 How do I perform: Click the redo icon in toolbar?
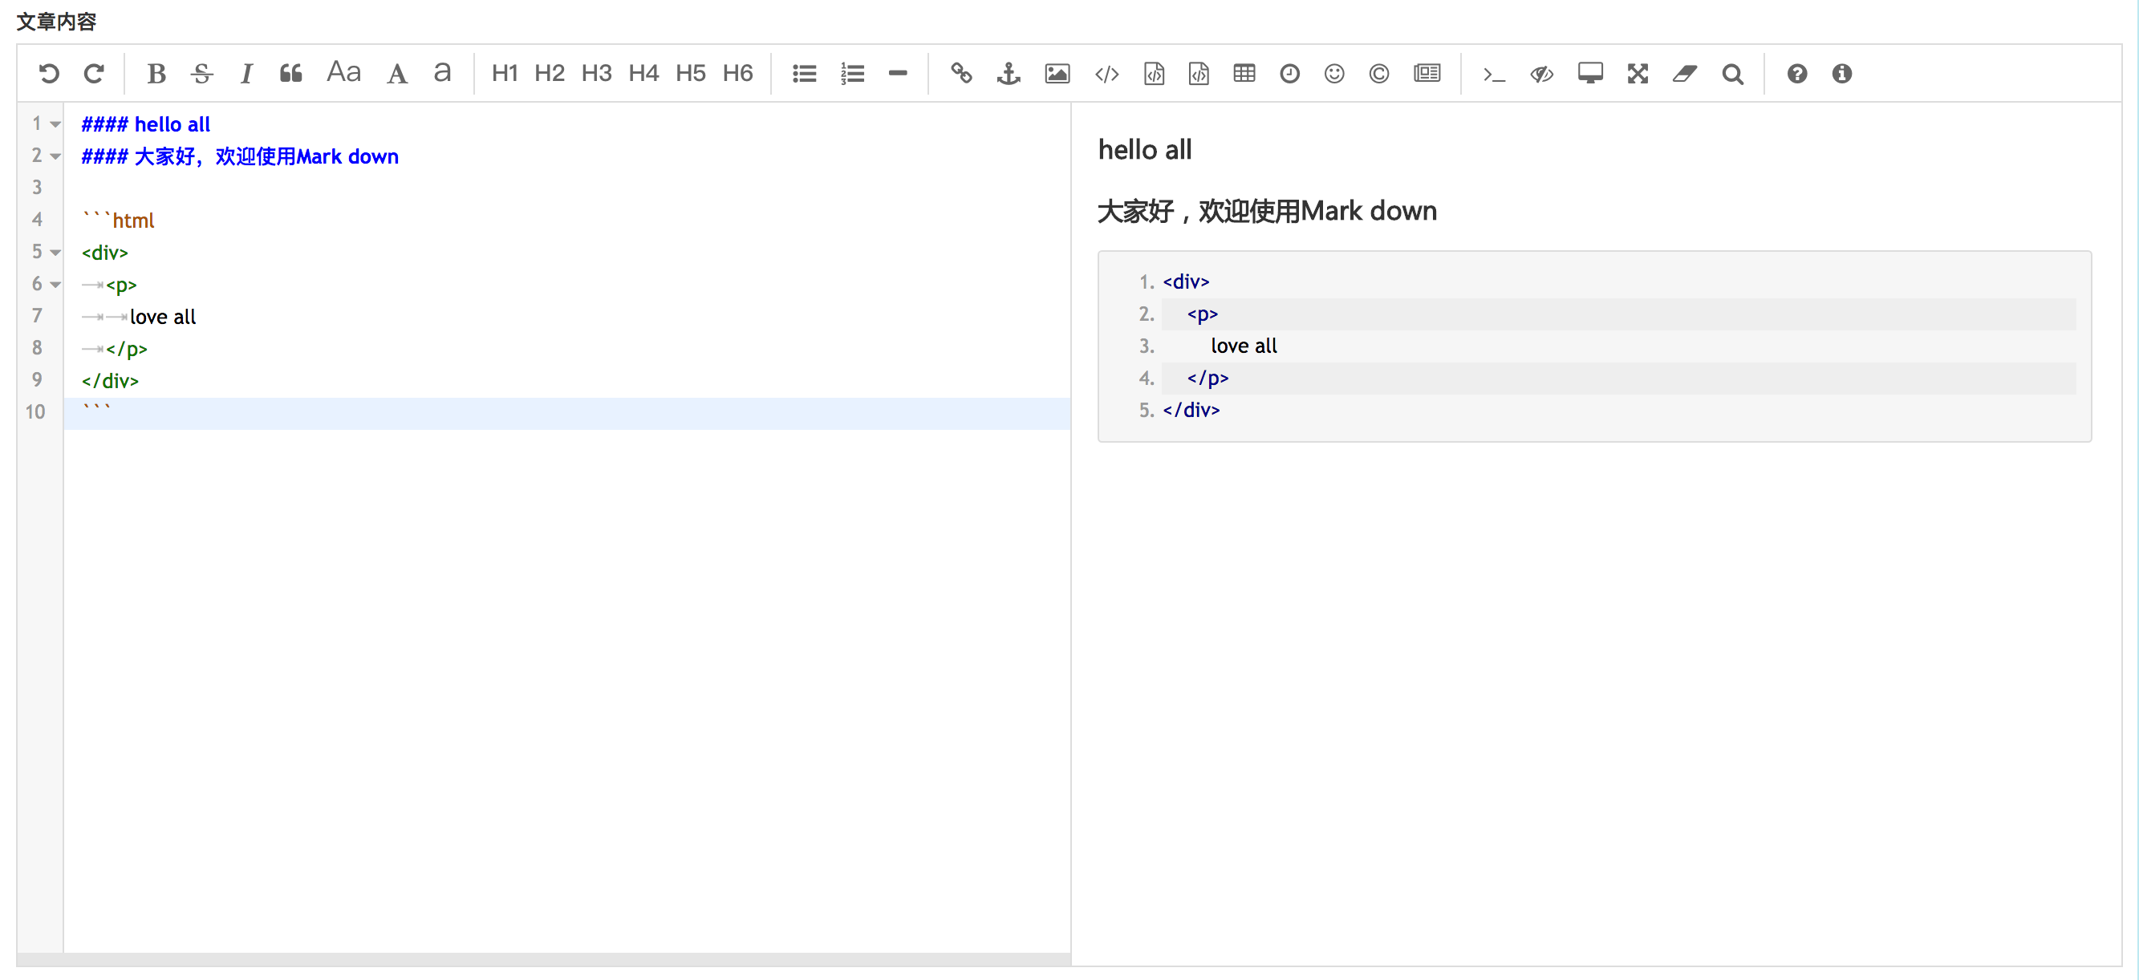point(94,74)
